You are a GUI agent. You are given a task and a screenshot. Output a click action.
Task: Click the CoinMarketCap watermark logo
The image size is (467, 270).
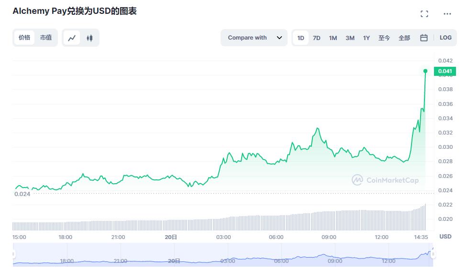[x=385, y=180]
